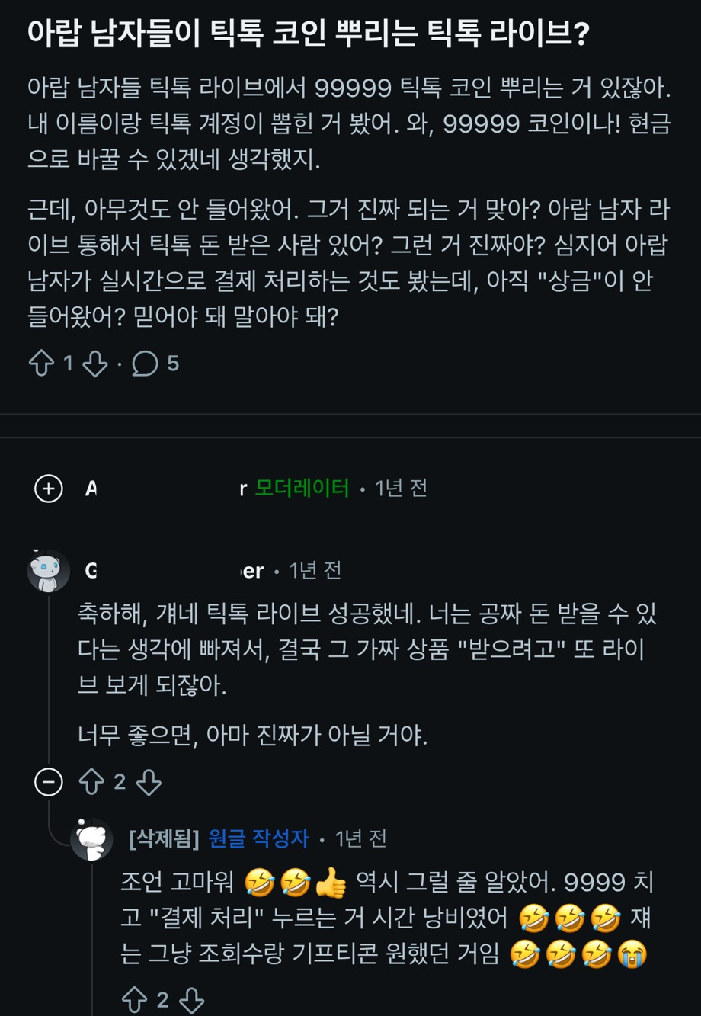This screenshot has height=1016, width=701.
Task: Click the [삭제됨] username text
Action: (164, 839)
